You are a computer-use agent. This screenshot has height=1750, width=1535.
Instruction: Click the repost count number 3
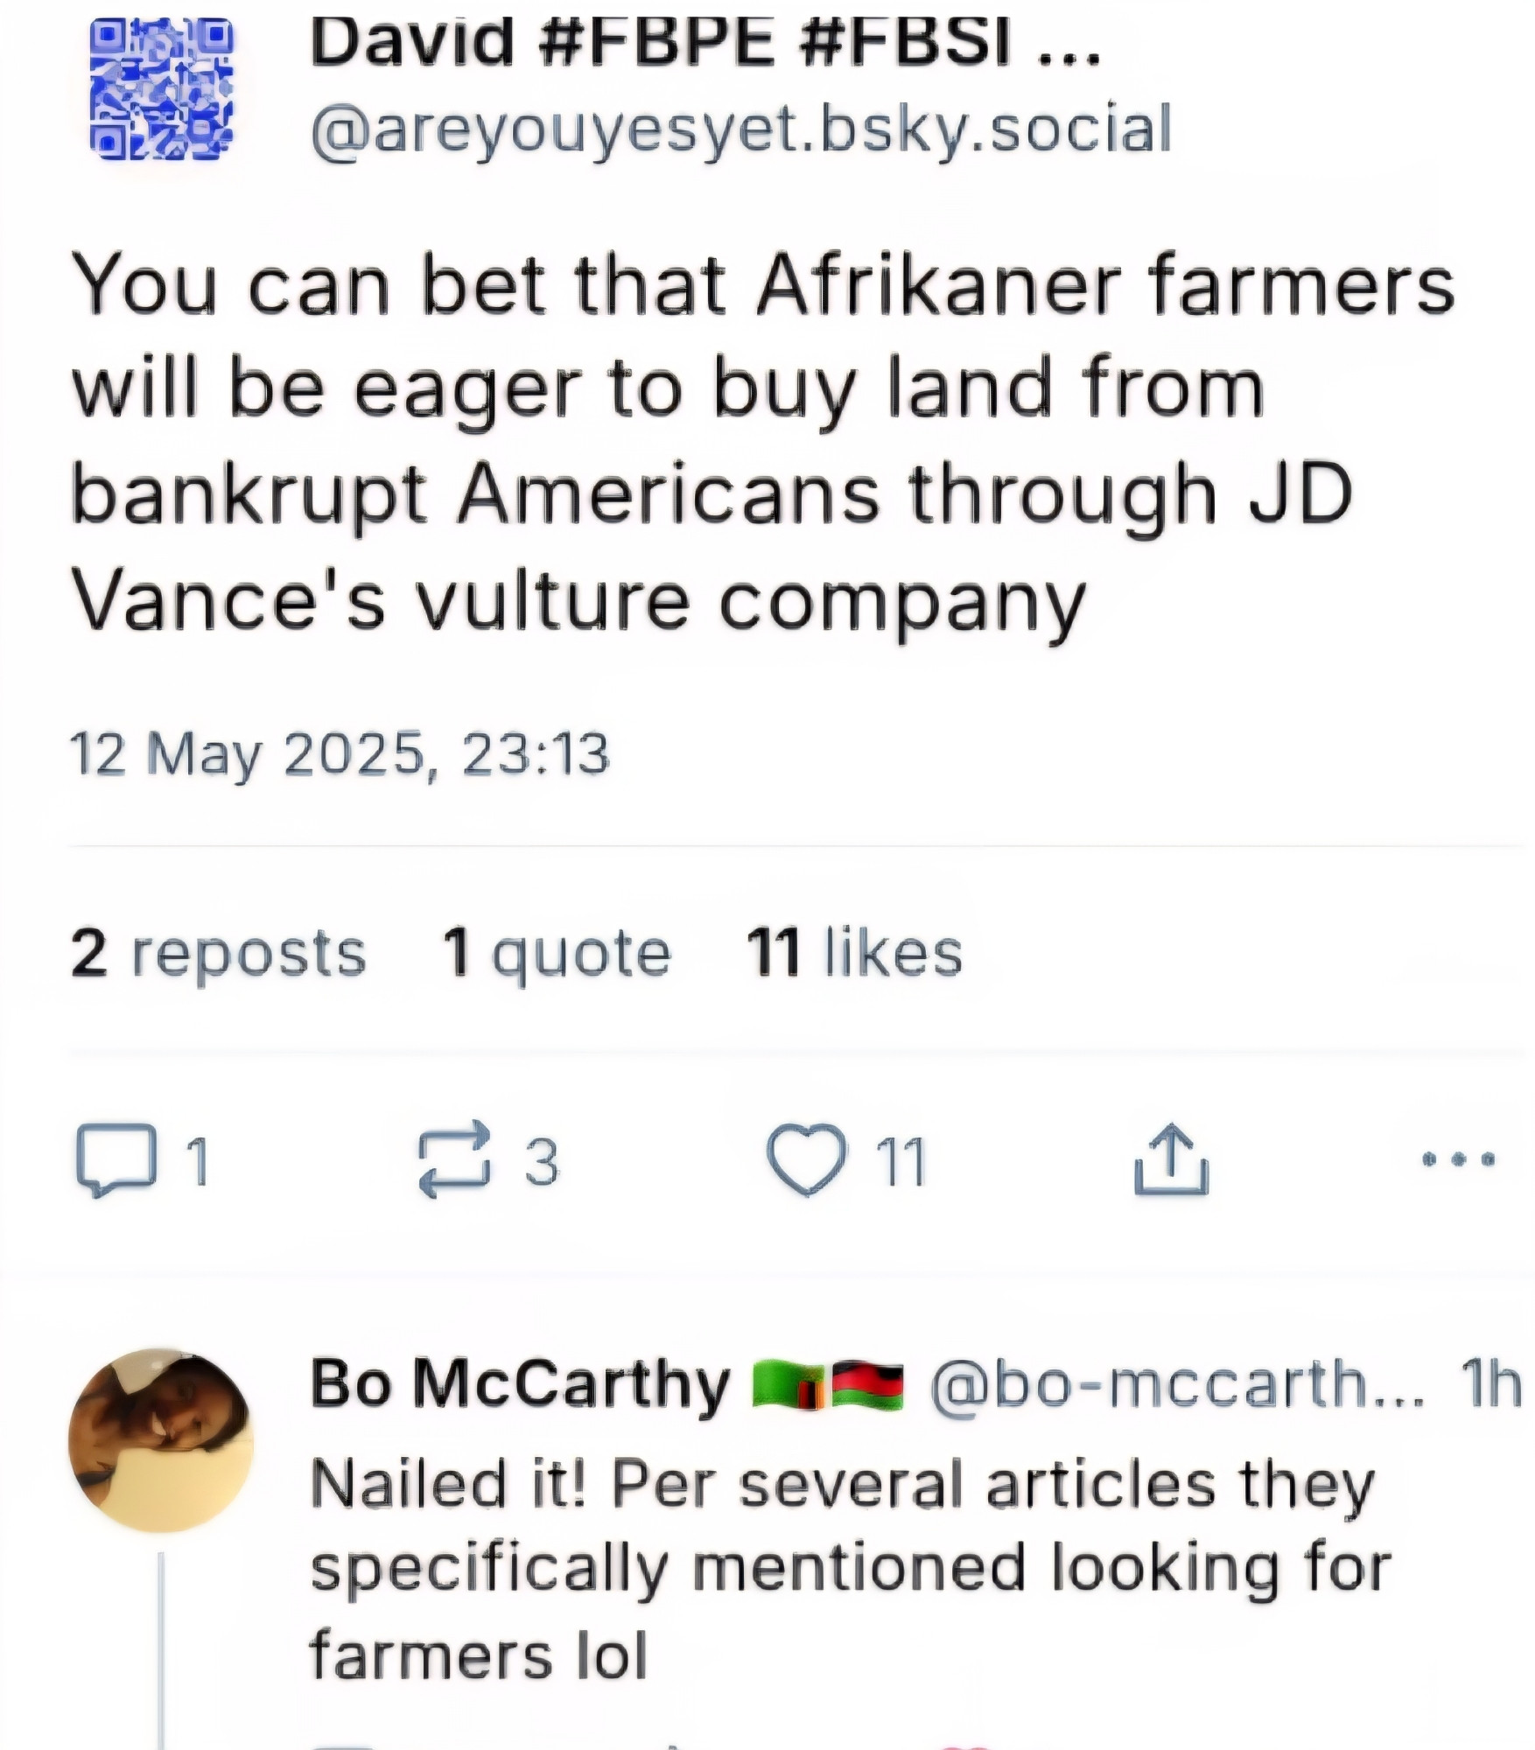(x=541, y=1162)
